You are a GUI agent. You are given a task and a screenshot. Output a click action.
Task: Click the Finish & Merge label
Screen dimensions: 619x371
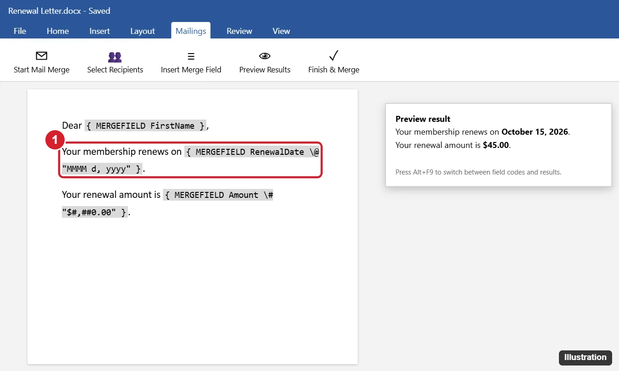pyautogui.click(x=334, y=70)
